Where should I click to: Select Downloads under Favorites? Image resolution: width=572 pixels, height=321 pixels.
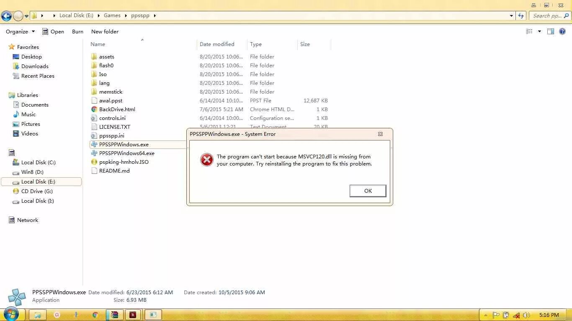coord(35,66)
